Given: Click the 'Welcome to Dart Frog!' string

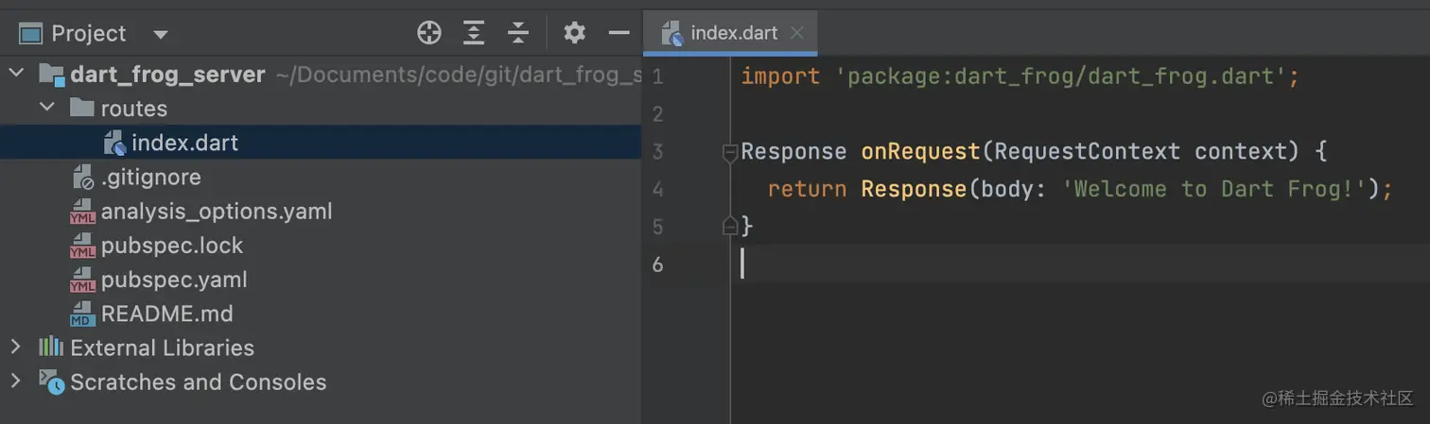Looking at the screenshot, I should [1214, 190].
